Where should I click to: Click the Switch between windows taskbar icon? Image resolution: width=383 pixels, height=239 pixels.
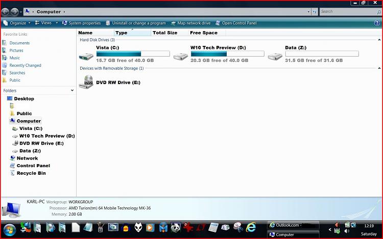coord(113,228)
